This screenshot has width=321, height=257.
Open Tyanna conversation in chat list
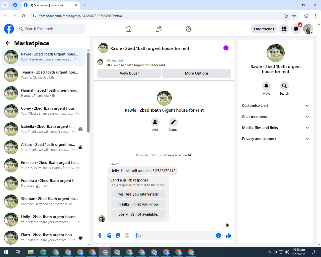coord(43,75)
